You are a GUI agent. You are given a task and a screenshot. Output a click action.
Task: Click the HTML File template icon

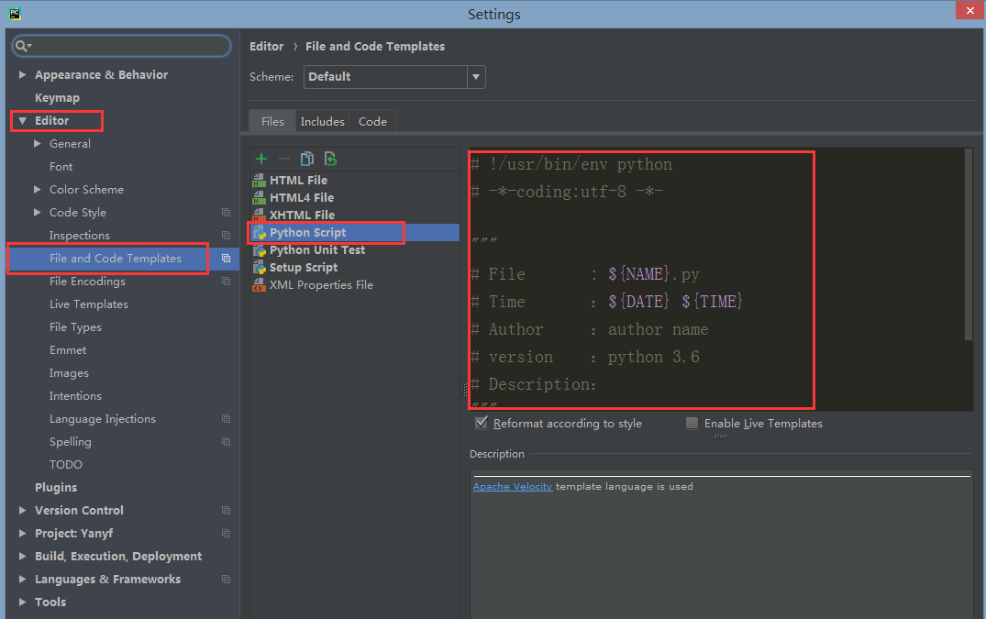tap(259, 181)
